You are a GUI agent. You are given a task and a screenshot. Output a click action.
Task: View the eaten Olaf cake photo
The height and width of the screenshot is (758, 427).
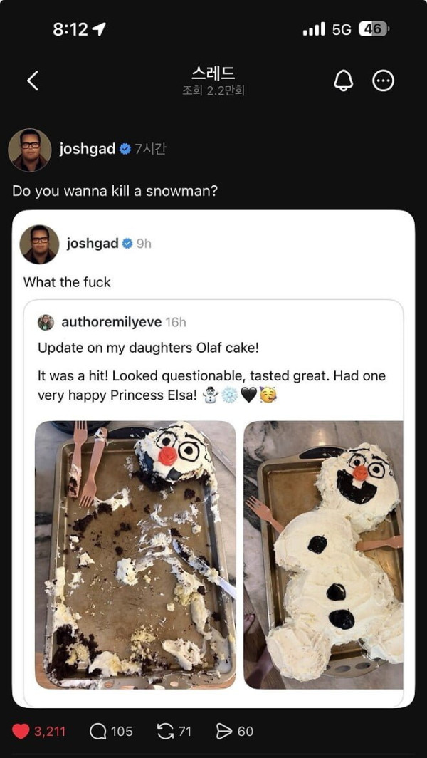135,554
